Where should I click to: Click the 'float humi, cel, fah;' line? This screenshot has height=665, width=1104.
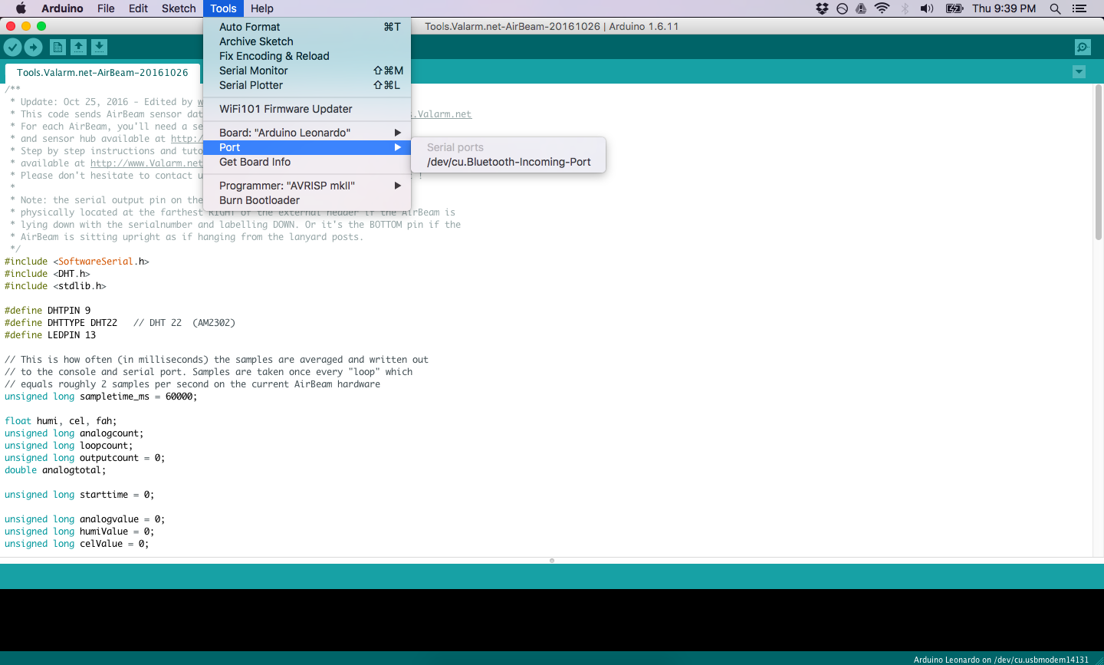click(x=61, y=421)
